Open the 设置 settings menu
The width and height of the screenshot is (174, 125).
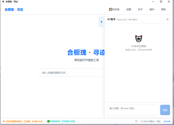129,9
